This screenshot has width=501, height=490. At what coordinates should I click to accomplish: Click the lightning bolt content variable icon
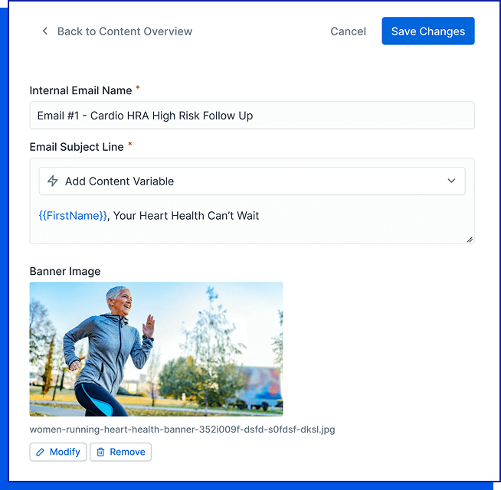(53, 181)
